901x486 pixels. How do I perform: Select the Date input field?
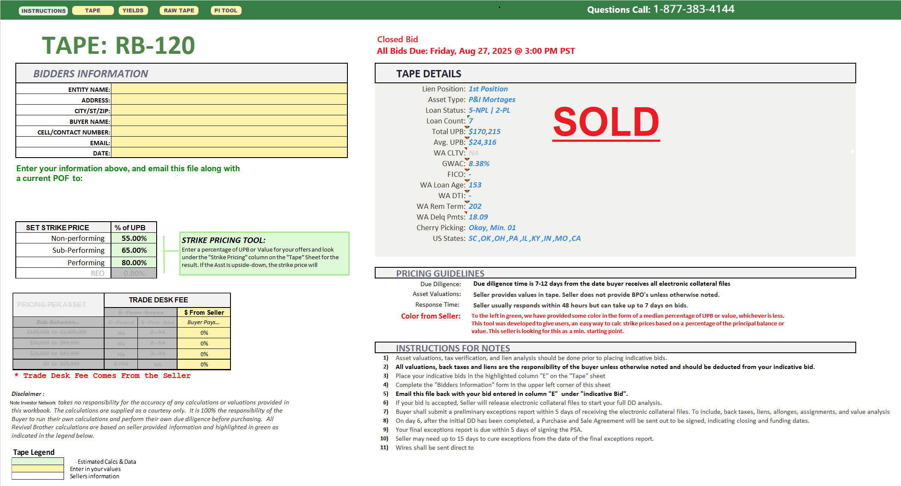(229, 152)
